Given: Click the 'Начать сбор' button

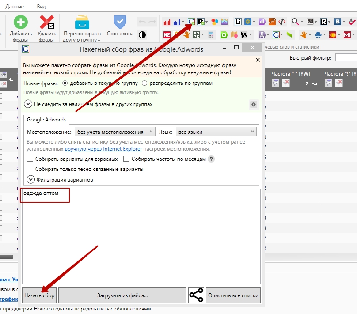Looking at the screenshot, I should click(x=39, y=295).
